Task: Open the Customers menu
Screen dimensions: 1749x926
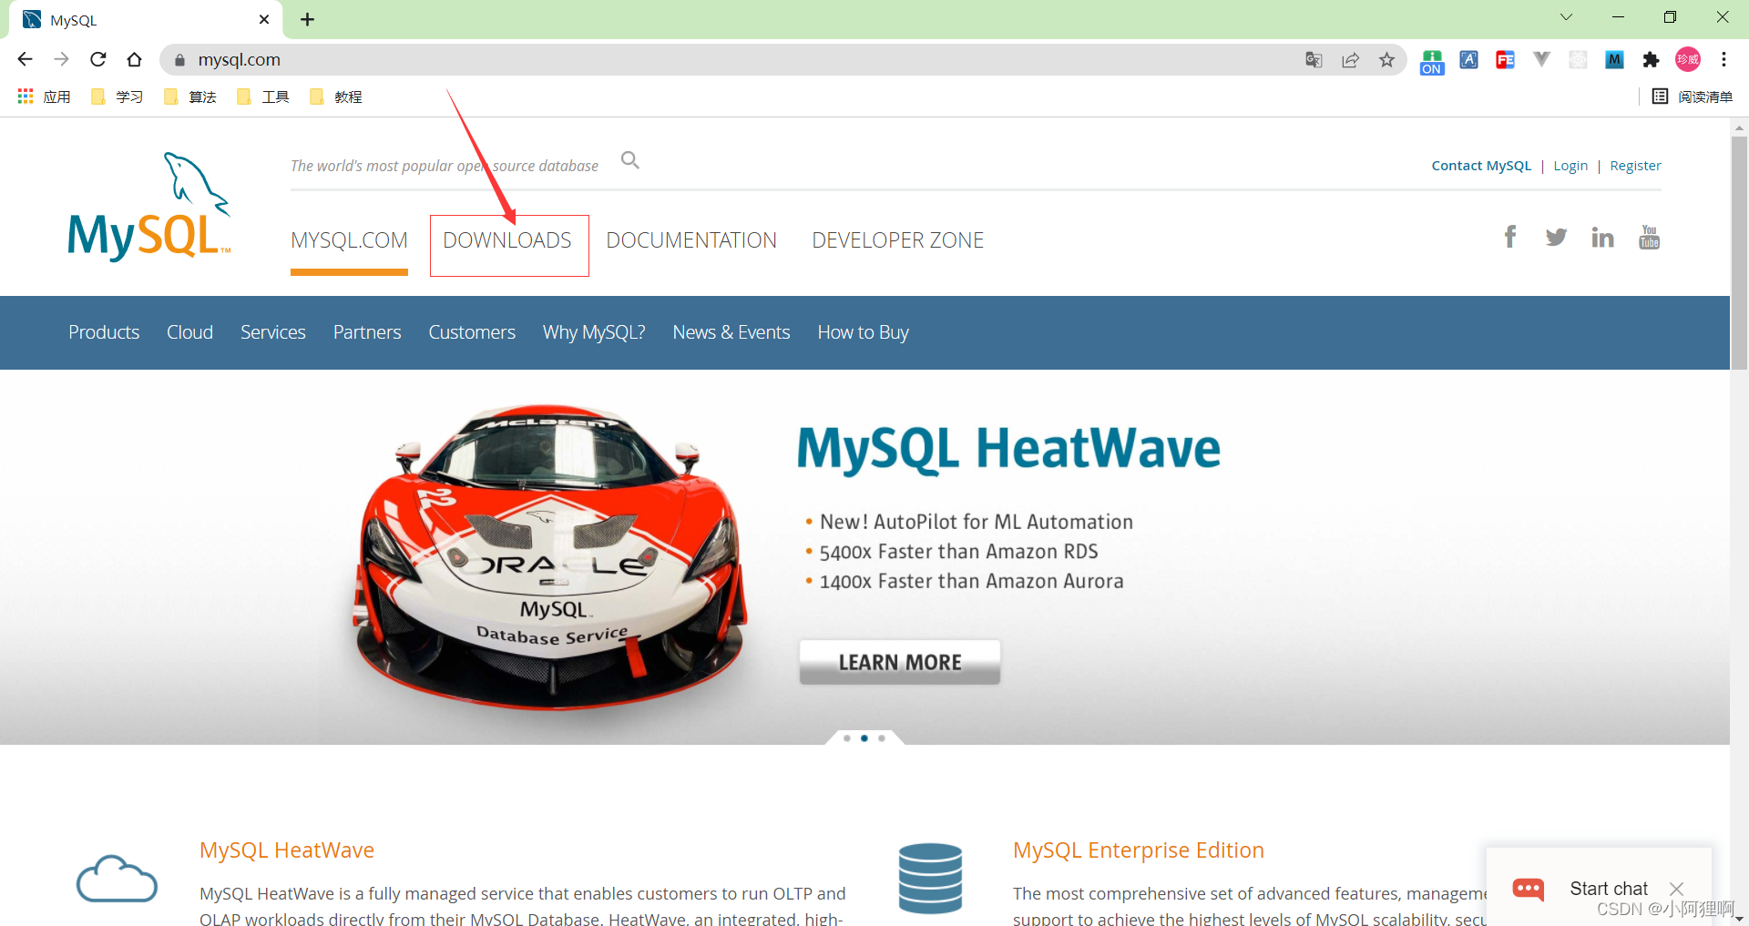Action: pyautogui.click(x=472, y=332)
